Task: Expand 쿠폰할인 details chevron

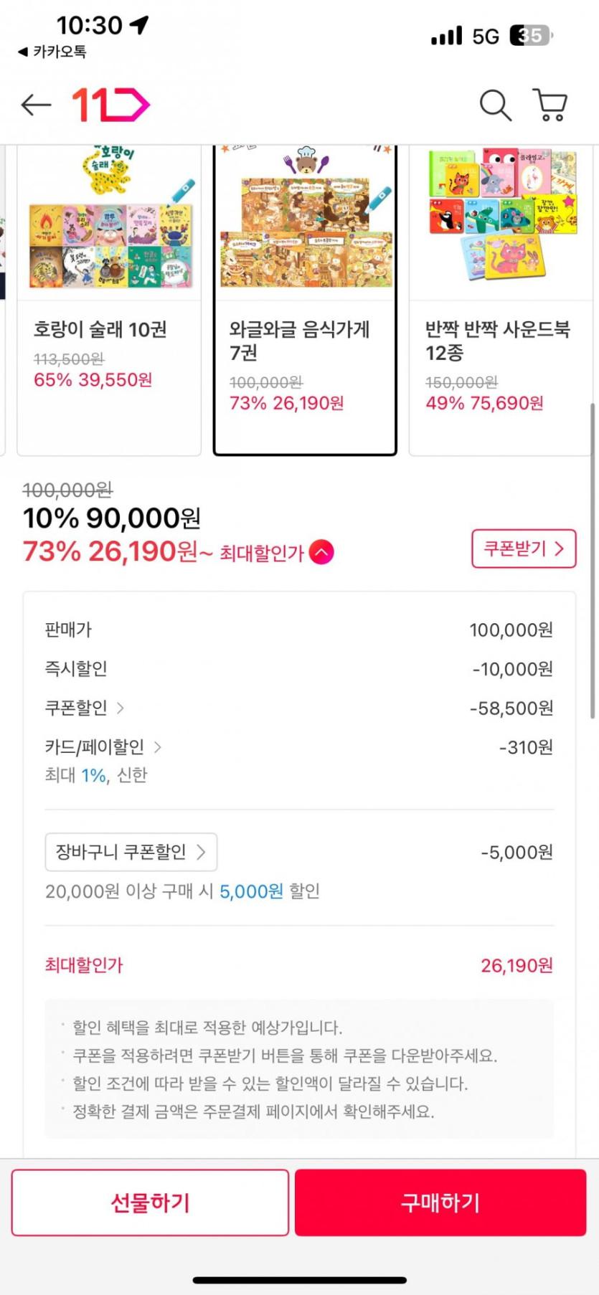Action: [121, 708]
